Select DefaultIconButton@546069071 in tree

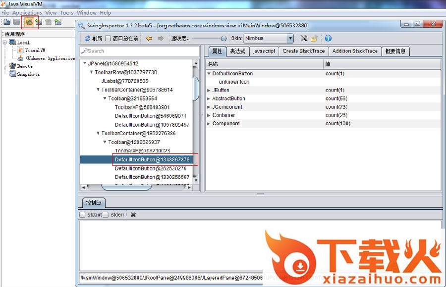point(151,116)
